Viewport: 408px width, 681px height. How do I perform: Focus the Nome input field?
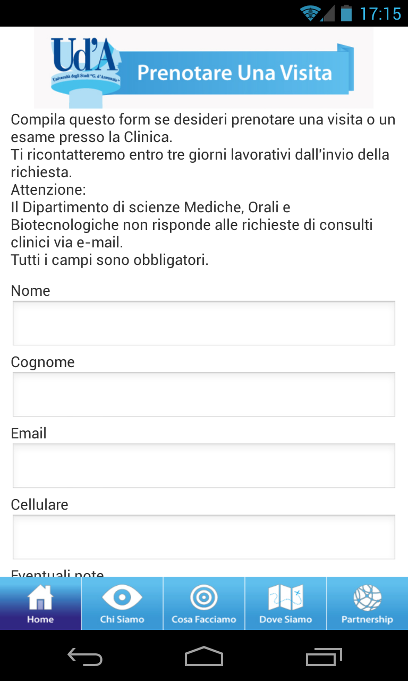[x=204, y=323]
